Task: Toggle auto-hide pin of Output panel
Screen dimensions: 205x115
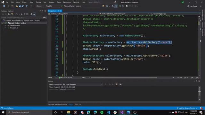Action: pyautogui.click(x=197, y=81)
